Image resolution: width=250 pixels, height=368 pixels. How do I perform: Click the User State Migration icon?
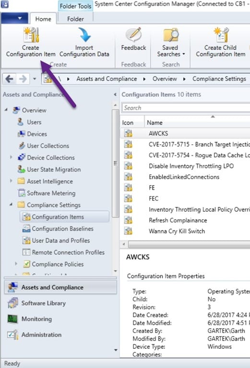pyautogui.click(x=22, y=169)
